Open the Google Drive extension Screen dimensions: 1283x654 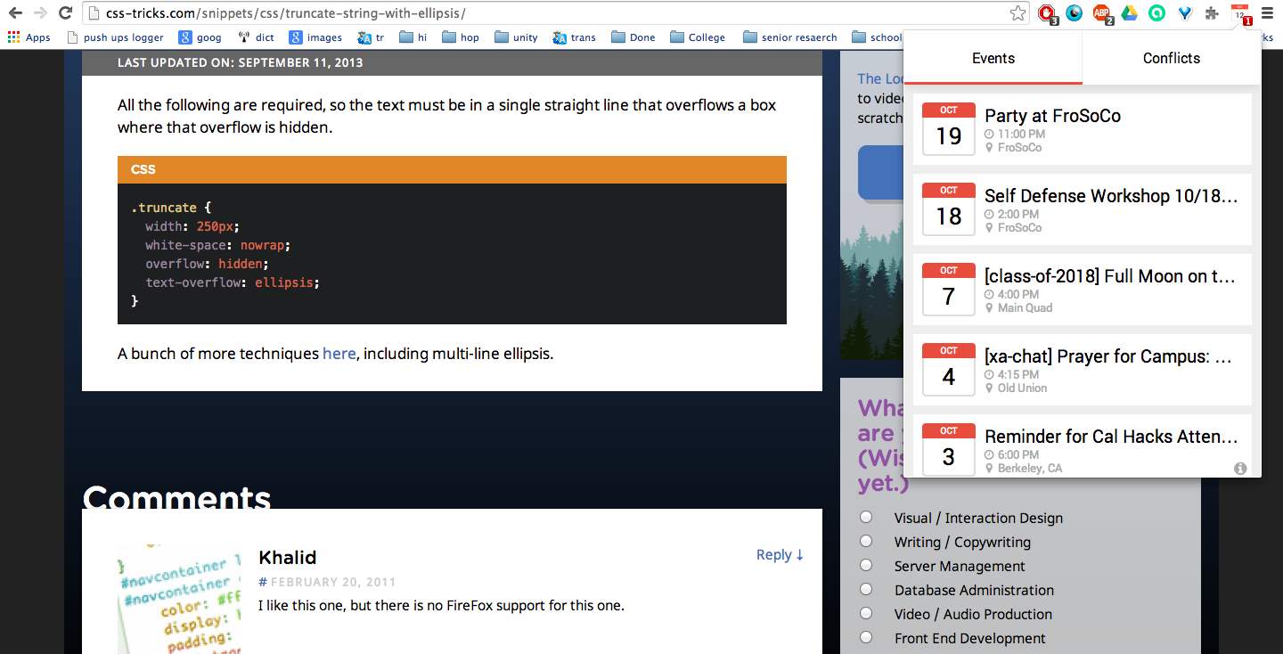(1129, 13)
